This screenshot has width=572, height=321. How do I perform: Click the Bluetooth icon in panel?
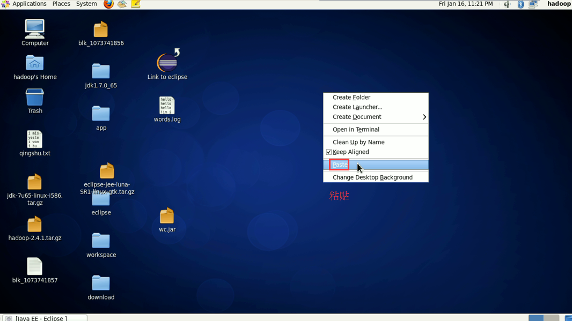pyautogui.click(x=520, y=4)
